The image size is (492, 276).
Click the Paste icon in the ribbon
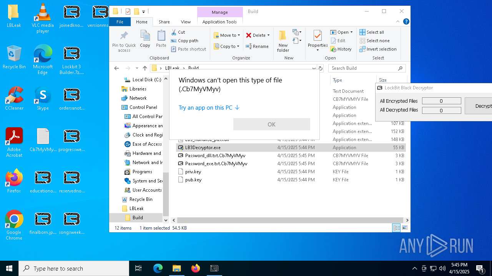point(161,36)
